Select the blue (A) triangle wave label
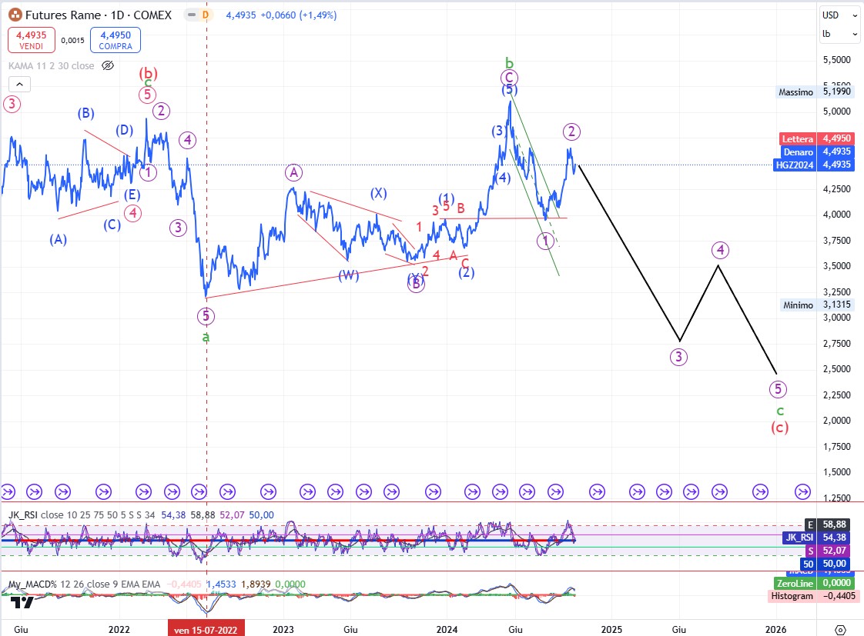The height and width of the screenshot is (636, 864). point(59,239)
